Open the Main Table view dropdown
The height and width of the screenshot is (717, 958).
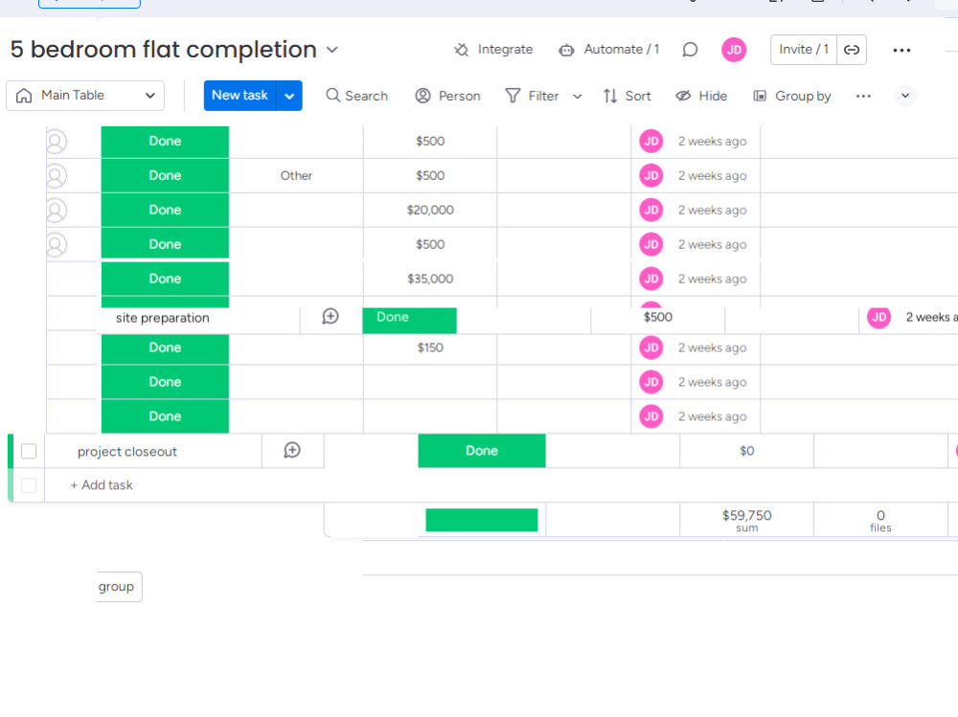click(x=85, y=96)
